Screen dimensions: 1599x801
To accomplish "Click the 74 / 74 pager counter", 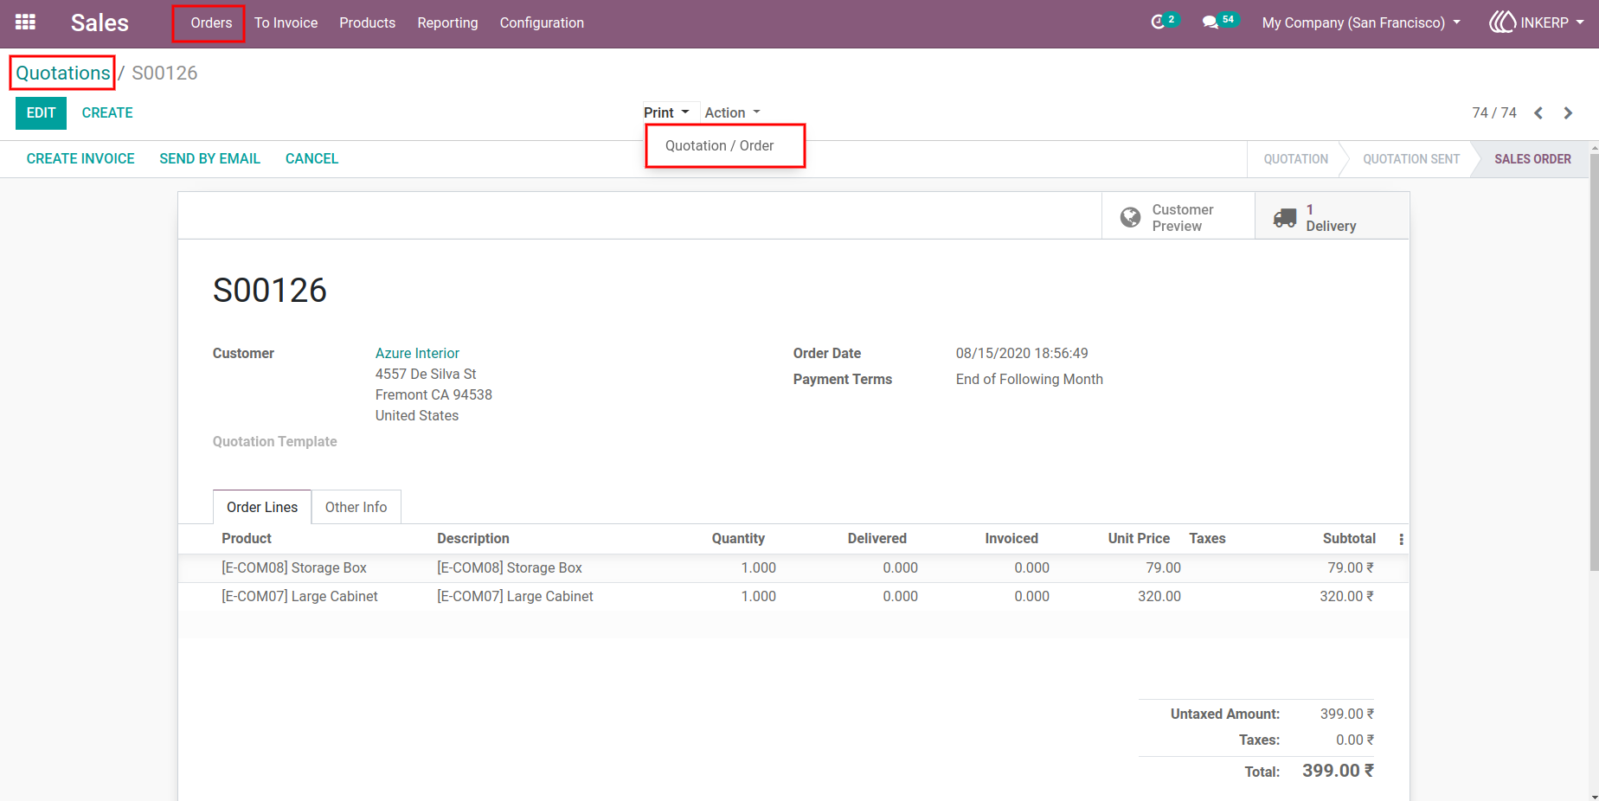I will click(1494, 113).
